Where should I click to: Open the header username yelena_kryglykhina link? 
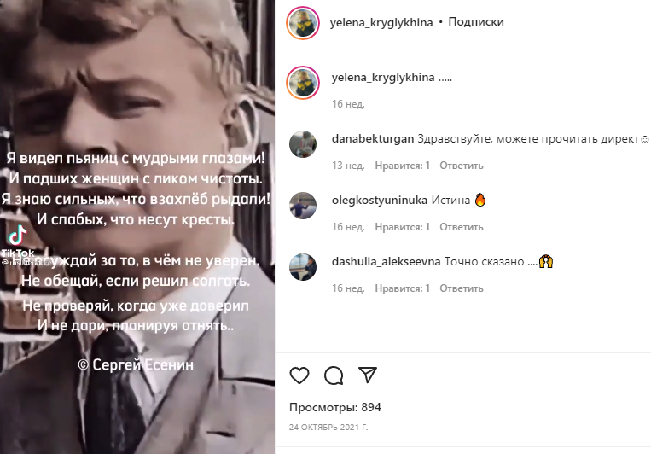(x=381, y=22)
